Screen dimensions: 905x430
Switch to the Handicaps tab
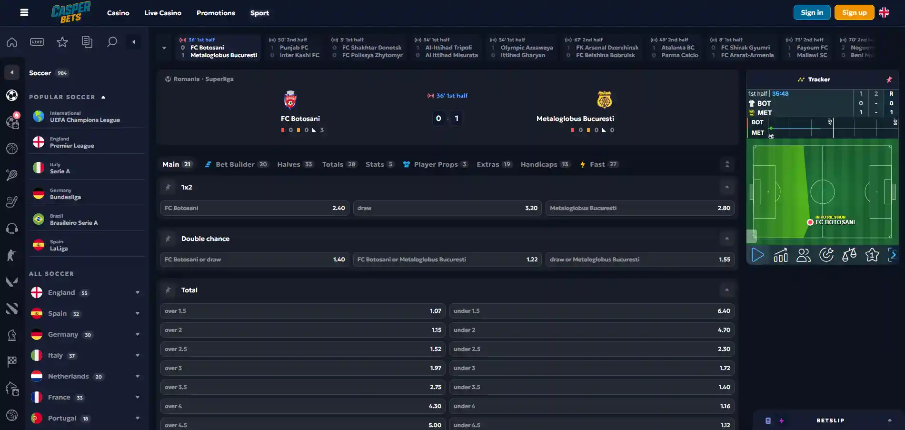click(x=545, y=164)
